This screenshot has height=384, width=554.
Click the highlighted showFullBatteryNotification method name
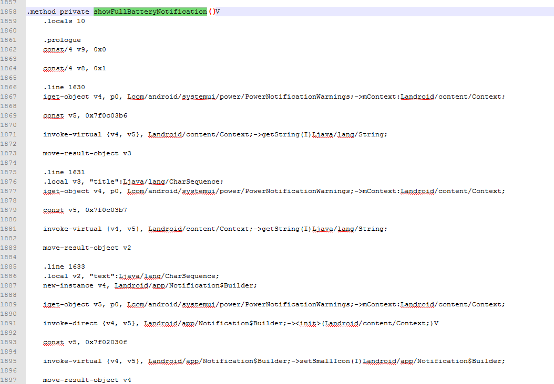pyautogui.click(x=150, y=12)
